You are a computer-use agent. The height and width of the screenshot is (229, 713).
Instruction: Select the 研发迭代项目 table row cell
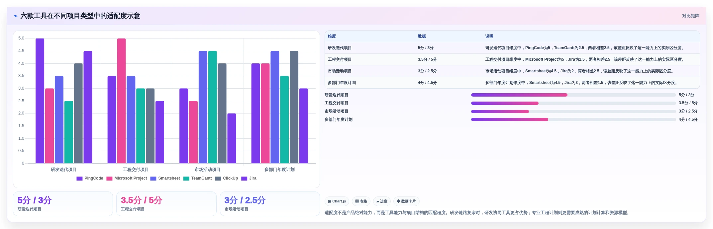click(x=340, y=48)
